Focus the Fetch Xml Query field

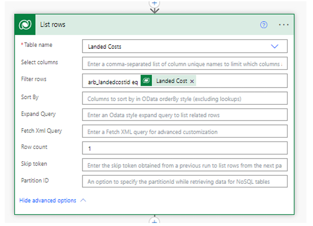point(185,131)
